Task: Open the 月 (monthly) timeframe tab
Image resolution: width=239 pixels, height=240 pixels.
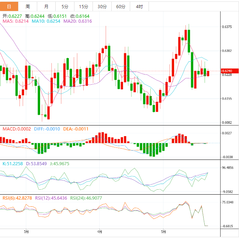Action: (46, 6)
